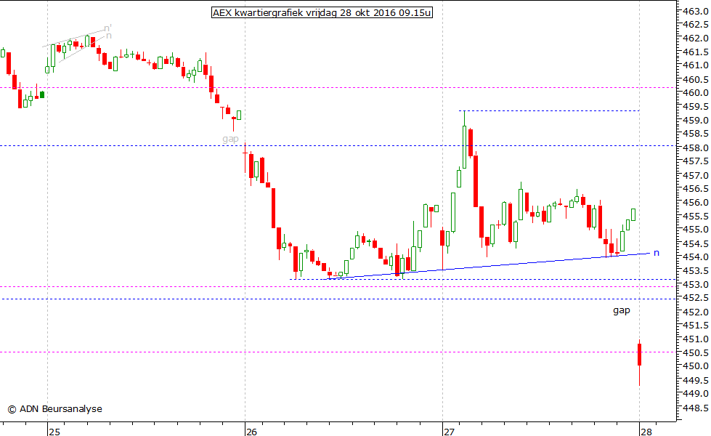
Task: Select the 458.0 price axis label
Action: point(696,148)
